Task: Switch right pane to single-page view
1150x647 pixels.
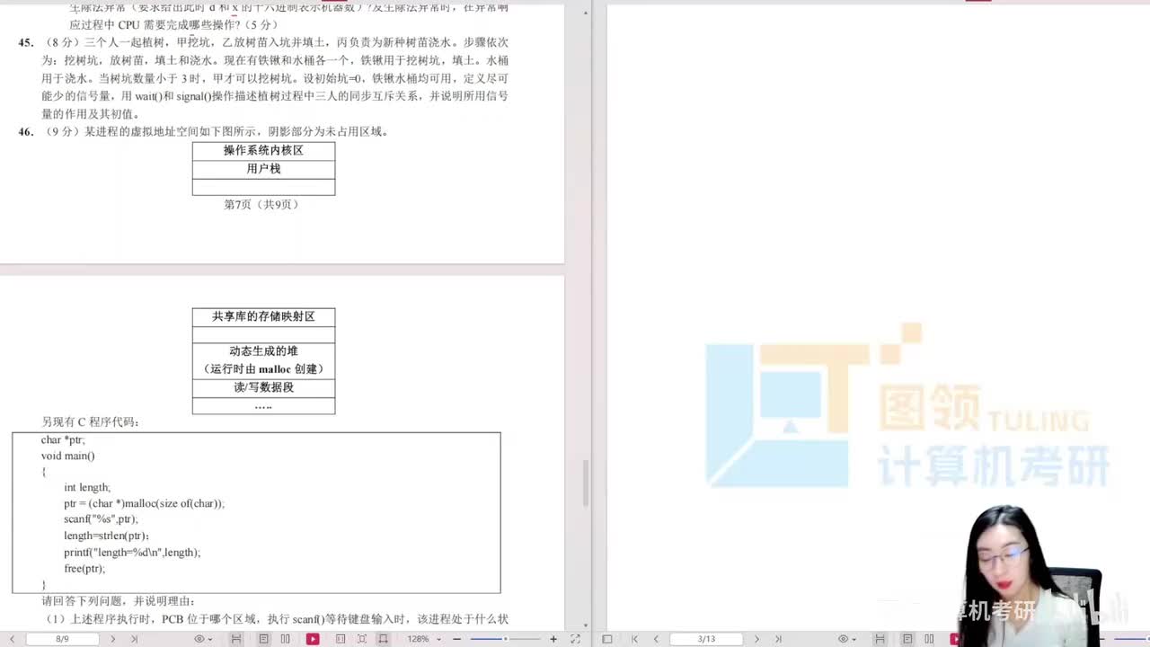Action: pos(907,639)
